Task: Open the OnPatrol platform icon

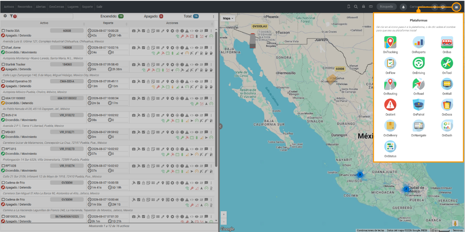Action: click(x=418, y=105)
